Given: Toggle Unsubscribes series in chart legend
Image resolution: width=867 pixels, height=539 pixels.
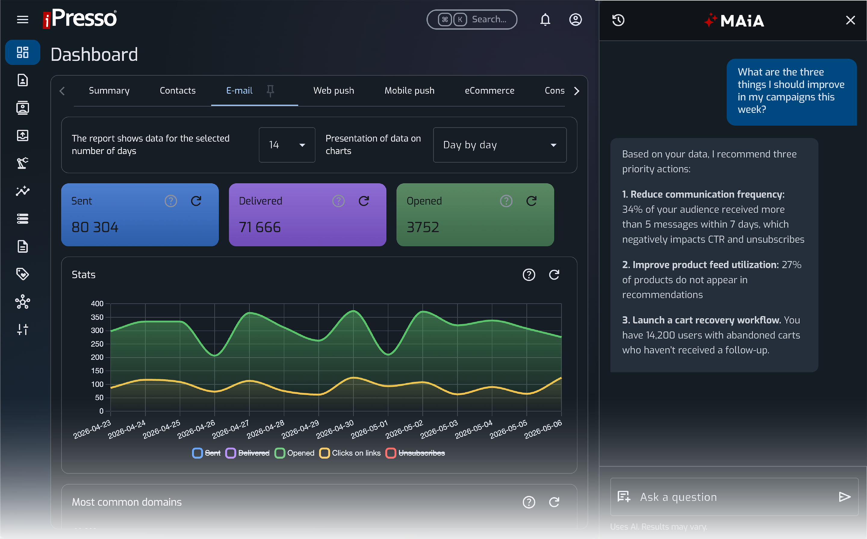Looking at the screenshot, I should tap(415, 453).
